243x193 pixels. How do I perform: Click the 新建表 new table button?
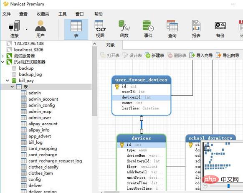[x=154, y=55]
